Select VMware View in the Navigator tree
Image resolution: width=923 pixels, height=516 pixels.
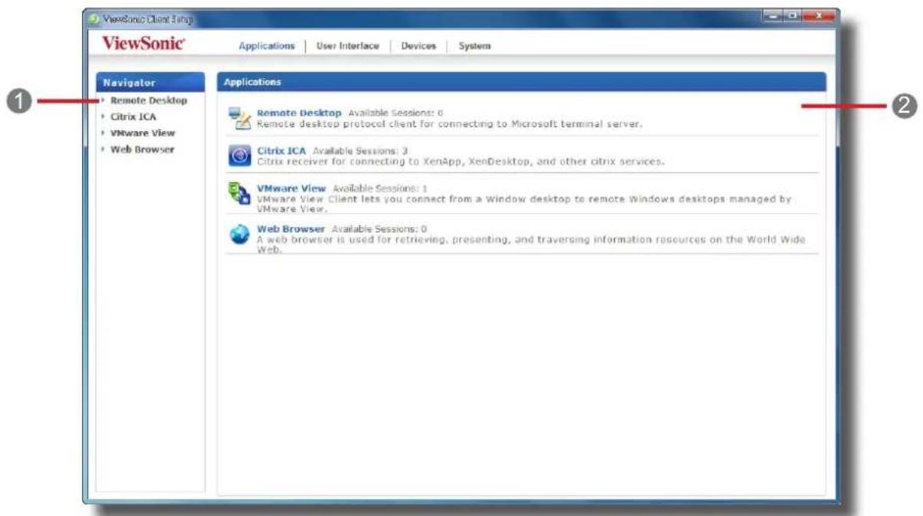pyautogui.click(x=143, y=133)
